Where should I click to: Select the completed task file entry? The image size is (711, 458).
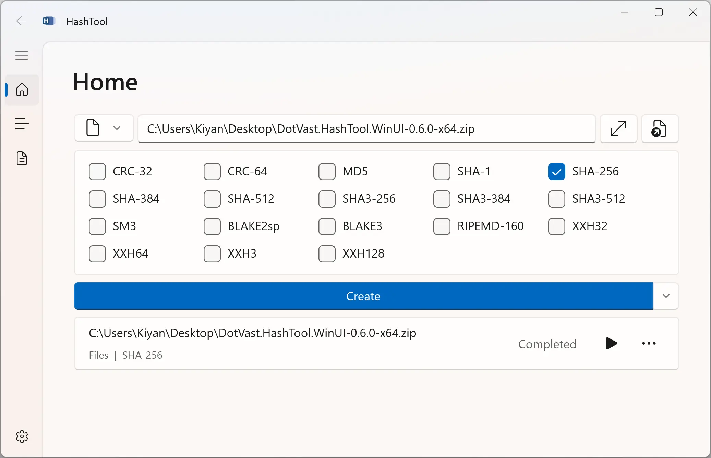[x=376, y=343]
